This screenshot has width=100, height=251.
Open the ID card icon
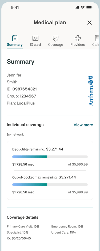coord(35,38)
